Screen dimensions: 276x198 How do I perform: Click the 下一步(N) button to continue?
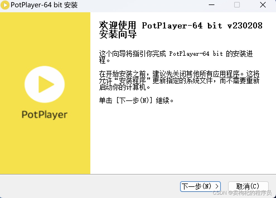click(x=200, y=186)
